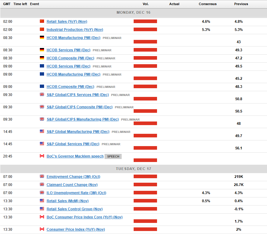Open BoC's Governor Macklem speech link
The image size is (267, 234).
[x=75, y=156]
